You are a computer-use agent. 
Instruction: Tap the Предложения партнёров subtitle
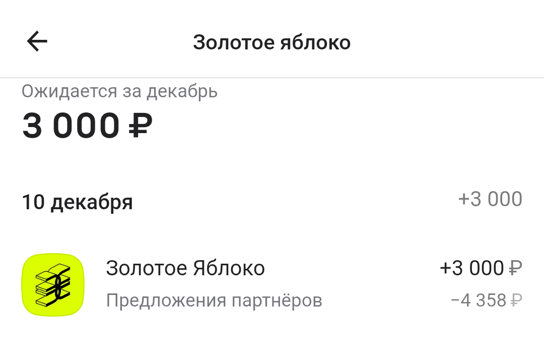(x=214, y=301)
